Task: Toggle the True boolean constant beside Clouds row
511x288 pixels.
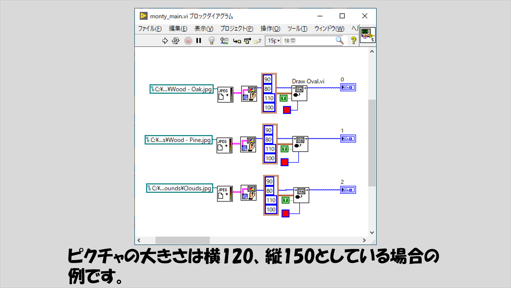Action: [286, 200]
